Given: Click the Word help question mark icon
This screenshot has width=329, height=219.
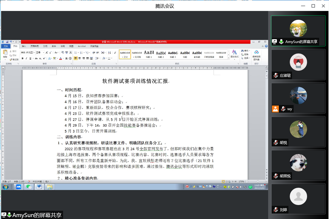Looking at the screenshot, I should click(266, 46).
